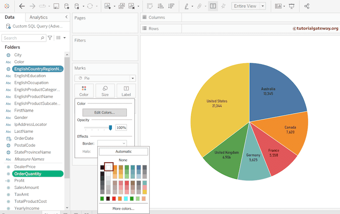The height and width of the screenshot is (214, 340).
Task: Select the Data tab
Action: [x=10, y=17]
